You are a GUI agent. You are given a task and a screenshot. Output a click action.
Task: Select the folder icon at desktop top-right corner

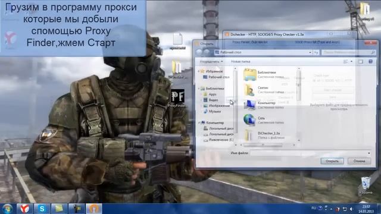(x=366, y=11)
